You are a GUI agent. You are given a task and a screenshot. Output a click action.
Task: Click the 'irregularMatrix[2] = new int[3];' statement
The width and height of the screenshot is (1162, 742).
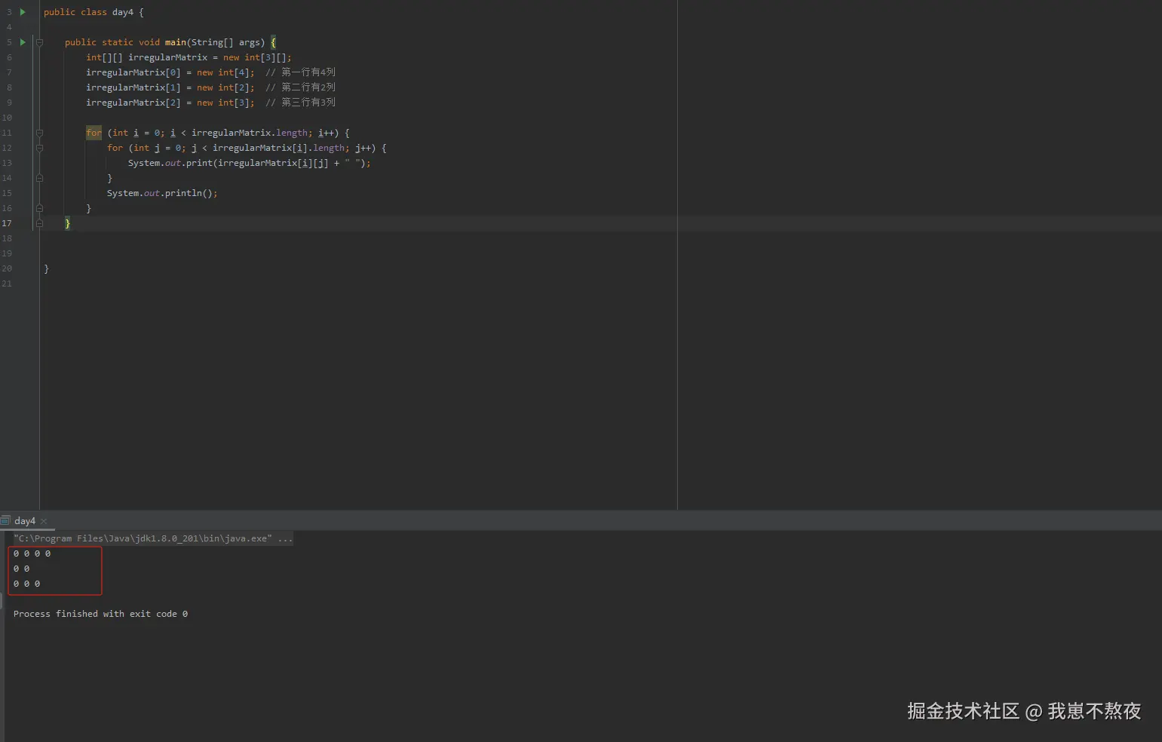coord(170,103)
